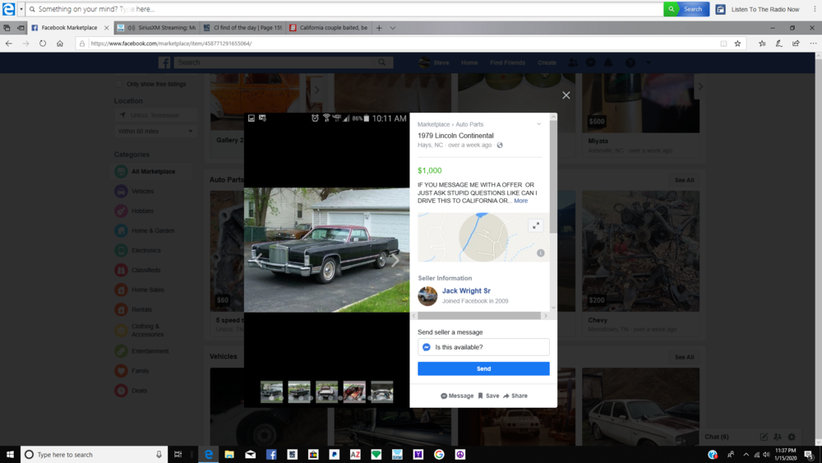Click the listing panel scroll down arrow
The width and height of the screenshot is (822, 463).
[553, 308]
